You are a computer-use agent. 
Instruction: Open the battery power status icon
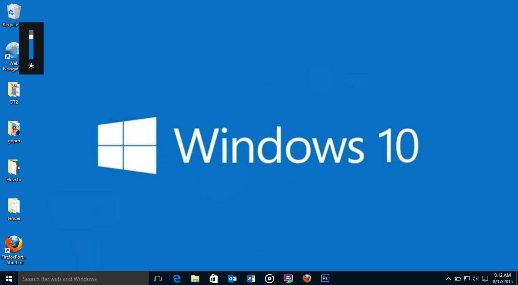458,279
